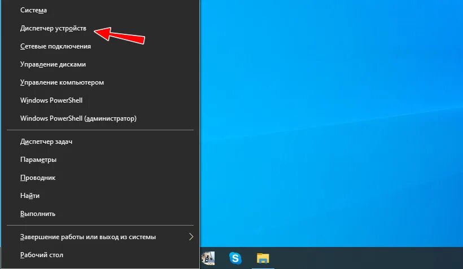The height and width of the screenshot is (269, 463).
Task: Open File Explorer folder taskbar icon
Action: (263, 258)
